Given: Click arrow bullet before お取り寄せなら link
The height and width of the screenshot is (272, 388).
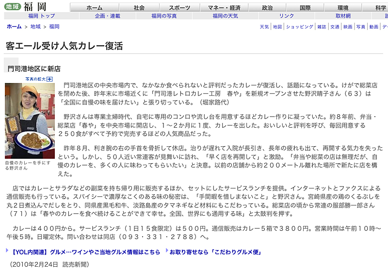Looking at the screenshot, I should coord(166,252).
